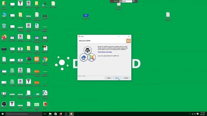
Task: Select the orange XAMPP icon on the desktop
Action: (x=37, y=60)
